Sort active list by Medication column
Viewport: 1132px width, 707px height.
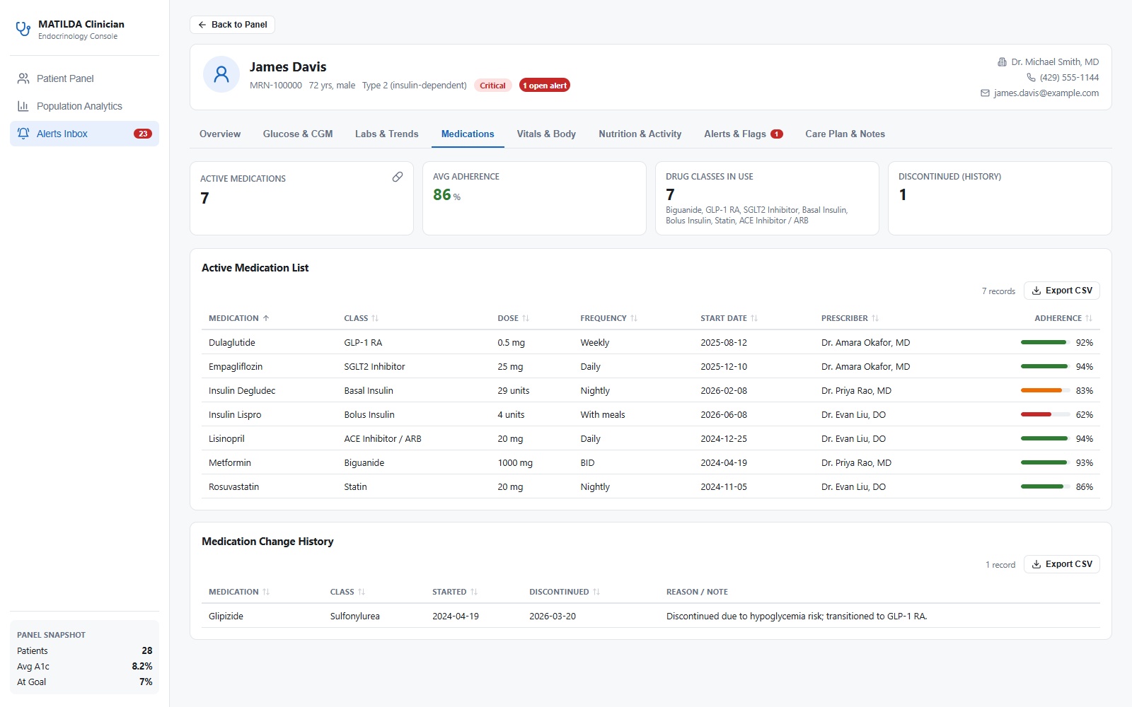pyautogui.click(x=239, y=318)
